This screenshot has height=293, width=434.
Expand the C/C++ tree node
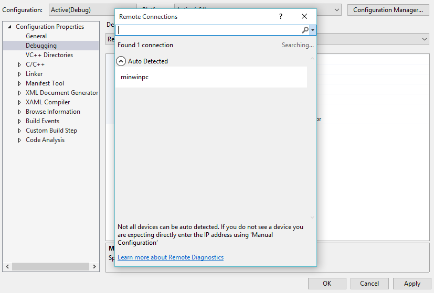(19, 64)
